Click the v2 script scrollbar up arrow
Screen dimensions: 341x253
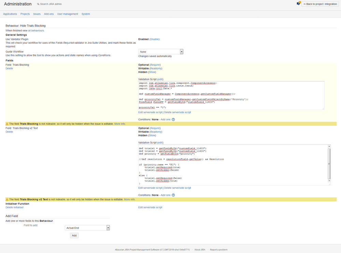(x=329, y=146)
